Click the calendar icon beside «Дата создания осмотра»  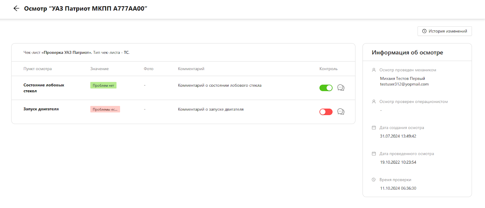pyautogui.click(x=374, y=128)
